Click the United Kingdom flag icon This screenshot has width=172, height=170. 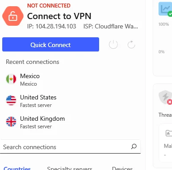(x=11, y=122)
